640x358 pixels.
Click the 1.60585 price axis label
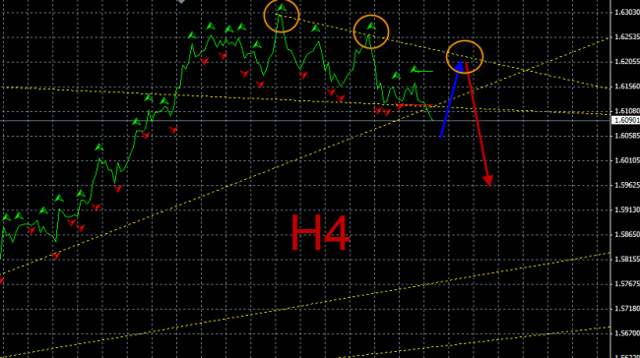(627, 136)
